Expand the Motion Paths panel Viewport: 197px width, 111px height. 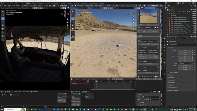pos(171,83)
